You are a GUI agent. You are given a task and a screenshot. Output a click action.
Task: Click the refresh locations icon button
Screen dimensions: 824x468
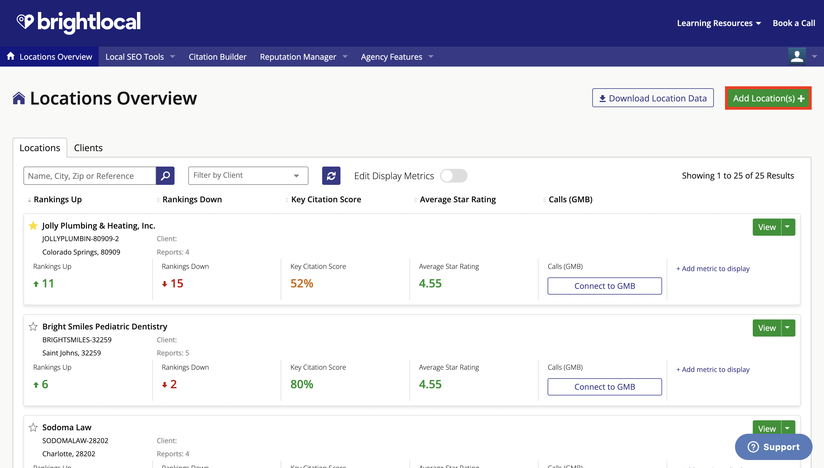coord(331,175)
